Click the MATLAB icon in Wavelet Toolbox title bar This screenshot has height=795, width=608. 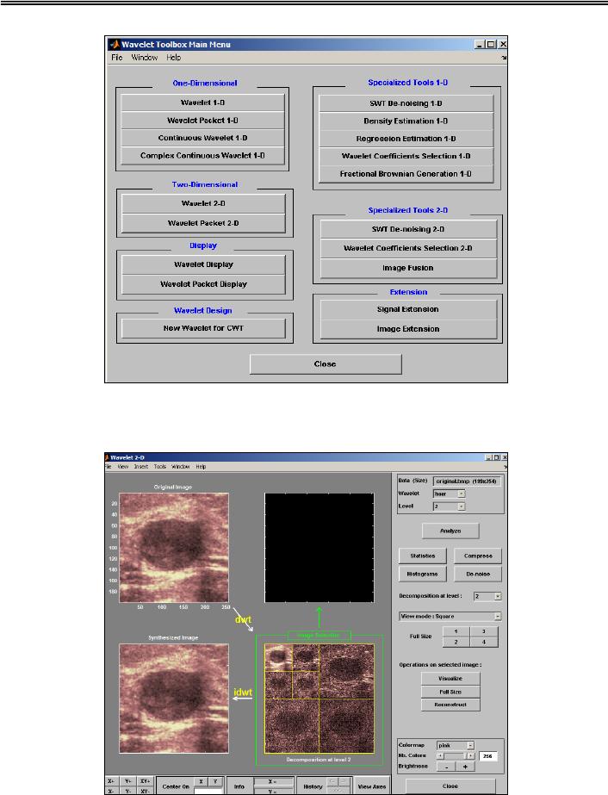pos(113,45)
